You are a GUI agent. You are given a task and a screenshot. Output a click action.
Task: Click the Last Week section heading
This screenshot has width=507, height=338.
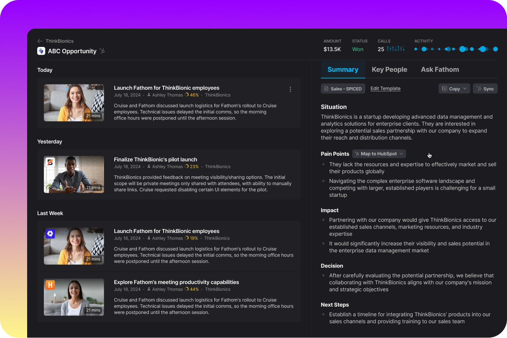click(x=50, y=213)
